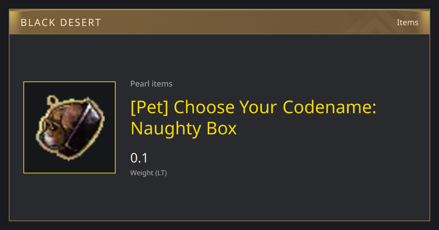Click the chevron emblem in the gold header
Viewport: 439px width, 230px height.
point(380,23)
